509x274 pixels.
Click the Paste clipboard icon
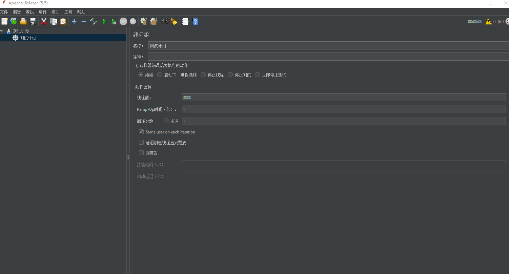click(x=63, y=21)
